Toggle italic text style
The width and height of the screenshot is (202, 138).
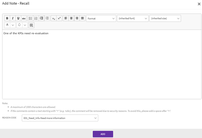pos(13,18)
